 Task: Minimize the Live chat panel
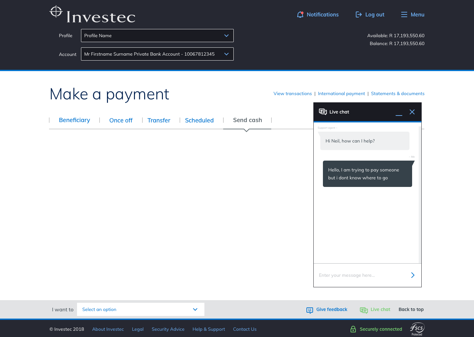(399, 113)
